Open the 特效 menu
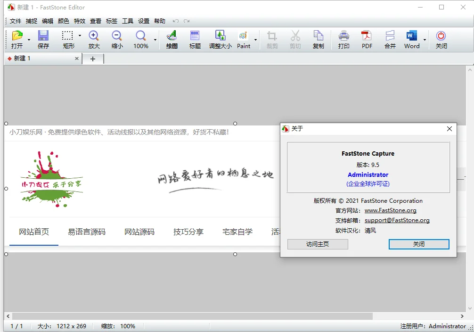Screen dimensions: 474x332 pyautogui.click(x=79, y=21)
